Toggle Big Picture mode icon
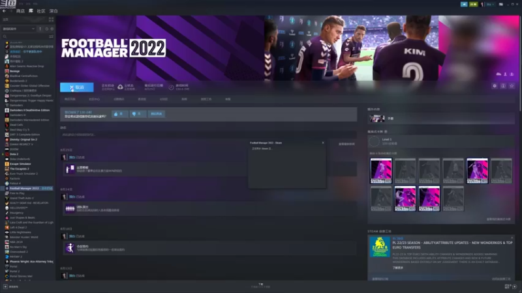522x293 pixels. (x=500, y=5)
